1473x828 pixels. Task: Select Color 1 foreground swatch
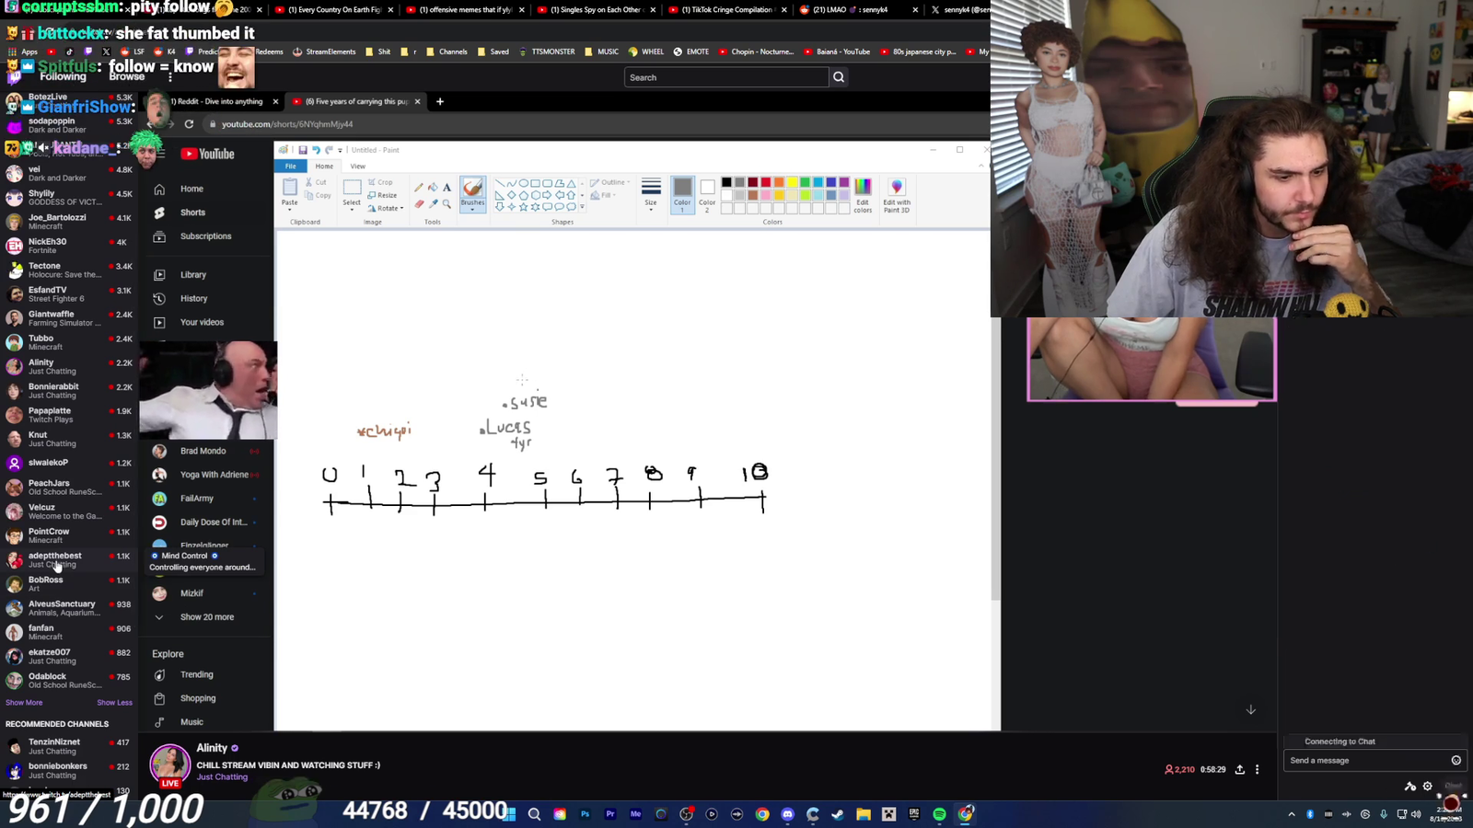(x=682, y=194)
